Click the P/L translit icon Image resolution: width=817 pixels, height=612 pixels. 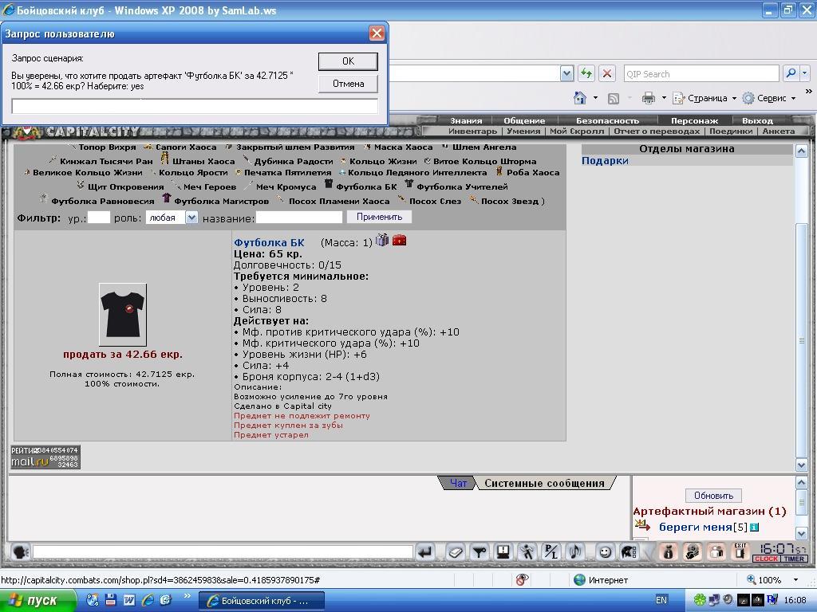pyautogui.click(x=551, y=551)
